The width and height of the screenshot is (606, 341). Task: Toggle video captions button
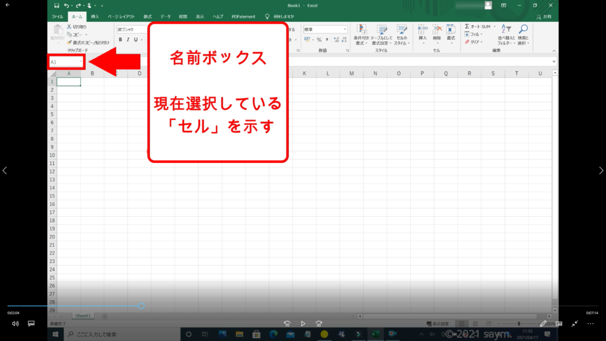31,324
